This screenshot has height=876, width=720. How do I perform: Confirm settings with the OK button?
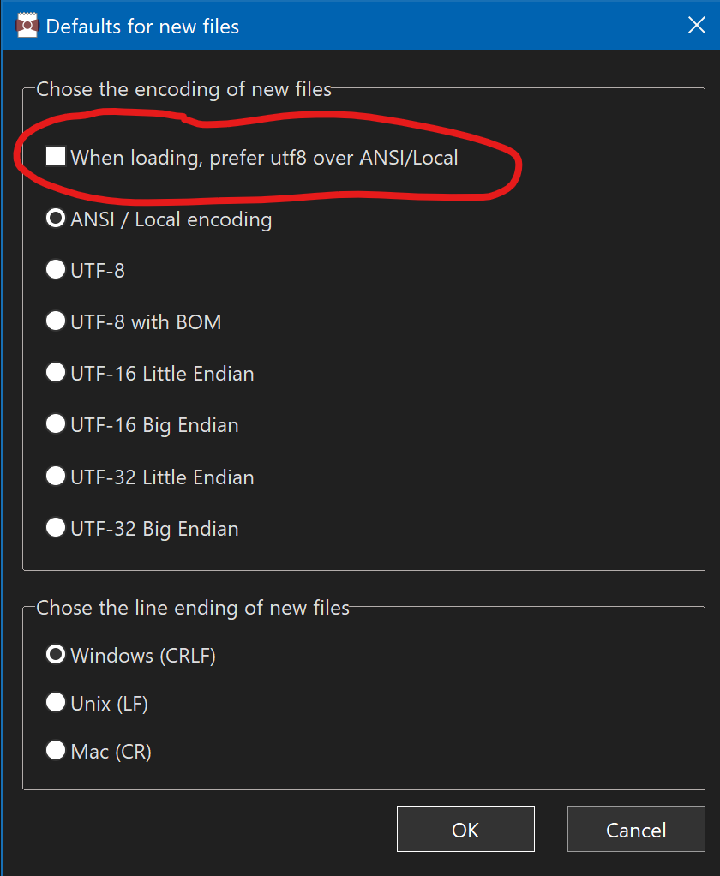click(465, 829)
